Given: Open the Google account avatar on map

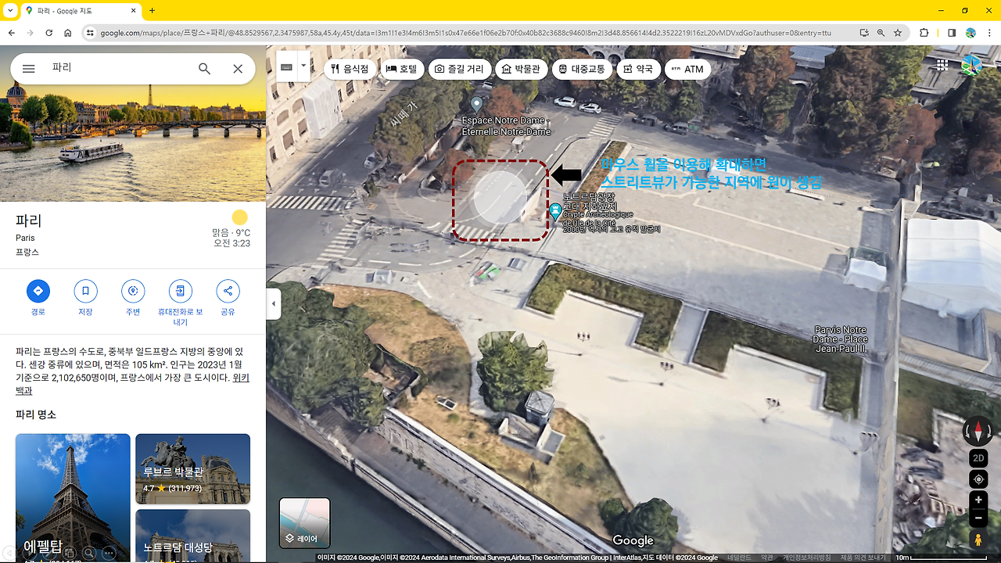Looking at the screenshot, I should (x=971, y=66).
